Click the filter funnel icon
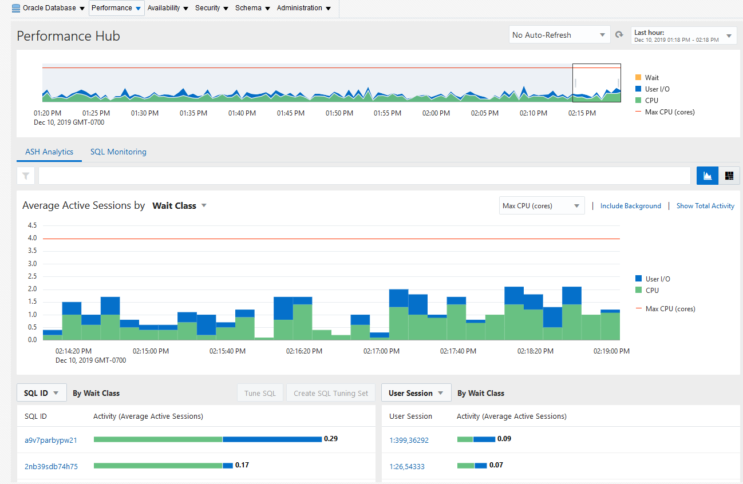The height and width of the screenshot is (484, 743). [x=26, y=176]
